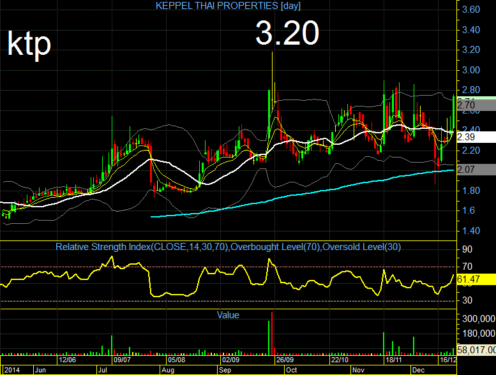Click the Jul month label
496x375 pixels.
pos(103,370)
